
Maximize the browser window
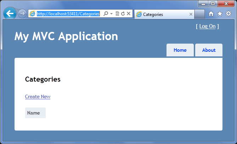(x=213, y=4)
